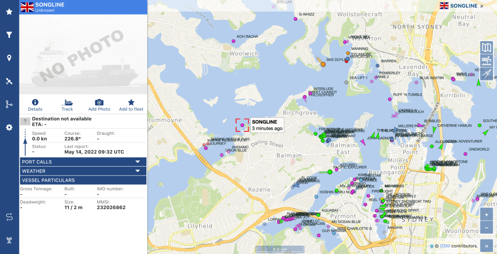Click the location pin sidebar icon
Viewport: 497px width, 254px height.
coord(9,58)
